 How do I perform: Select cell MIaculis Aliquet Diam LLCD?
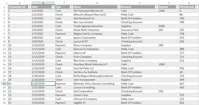tap(97, 15)
